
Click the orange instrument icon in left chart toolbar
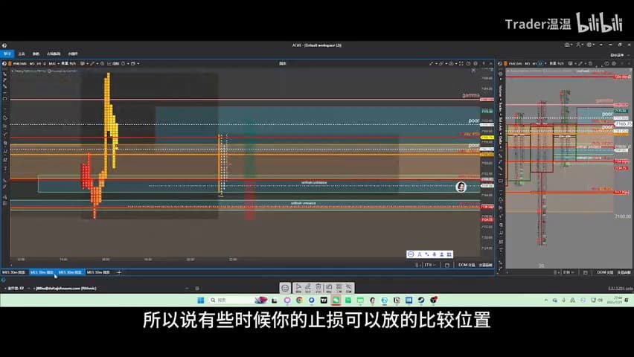[10, 63]
